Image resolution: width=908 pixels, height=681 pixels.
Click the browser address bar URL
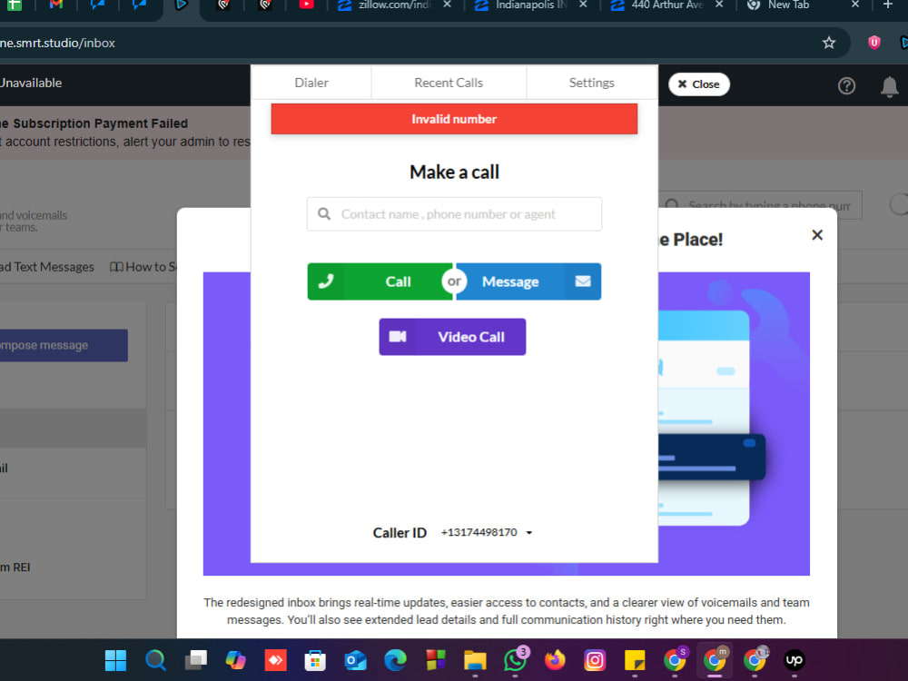click(x=58, y=43)
